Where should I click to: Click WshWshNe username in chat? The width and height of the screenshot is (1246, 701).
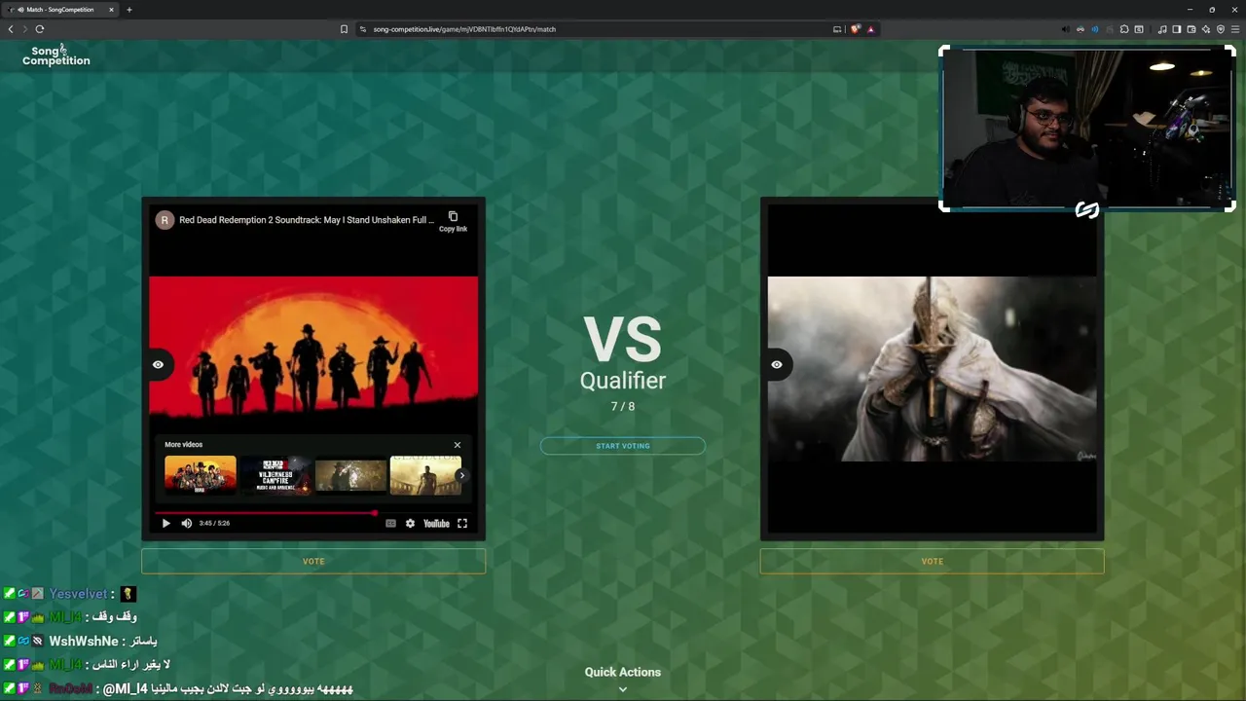point(83,642)
